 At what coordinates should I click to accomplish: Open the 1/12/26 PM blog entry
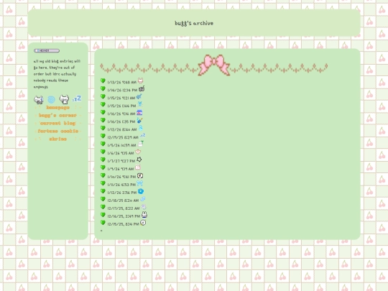[122, 193]
